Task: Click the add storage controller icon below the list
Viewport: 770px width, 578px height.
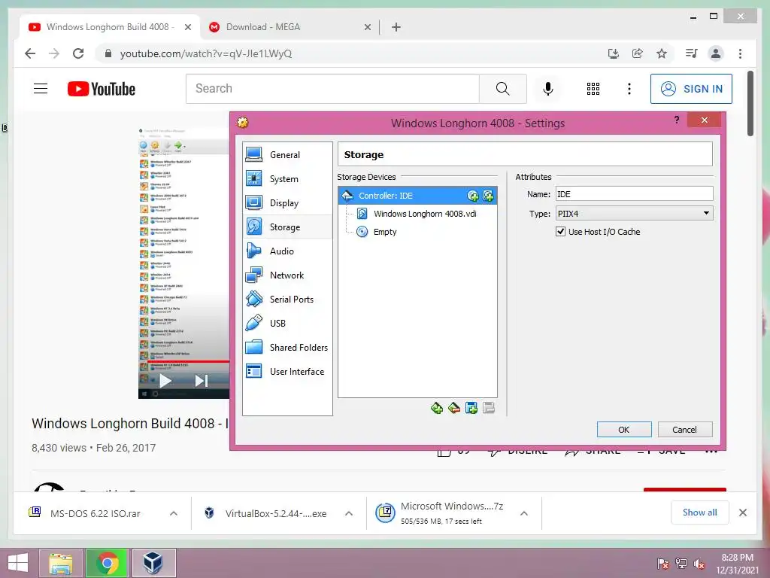Action: tap(437, 408)
